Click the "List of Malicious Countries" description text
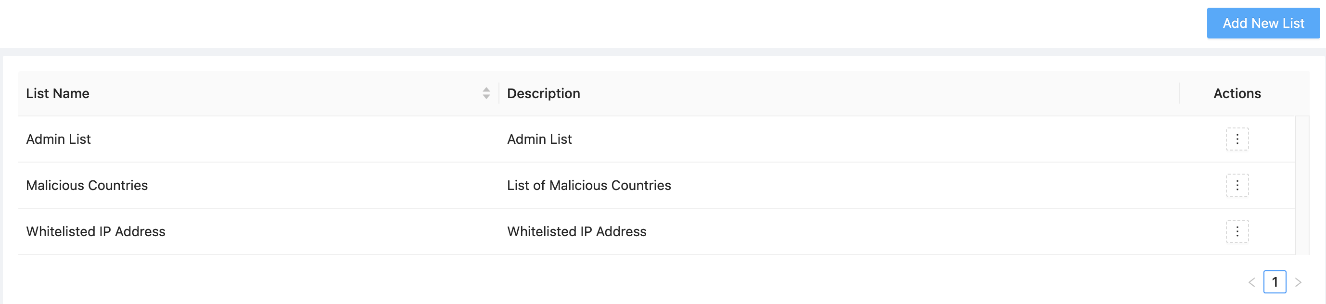The width and height of the screenshot is (1326, 304). tap(589, 185)
